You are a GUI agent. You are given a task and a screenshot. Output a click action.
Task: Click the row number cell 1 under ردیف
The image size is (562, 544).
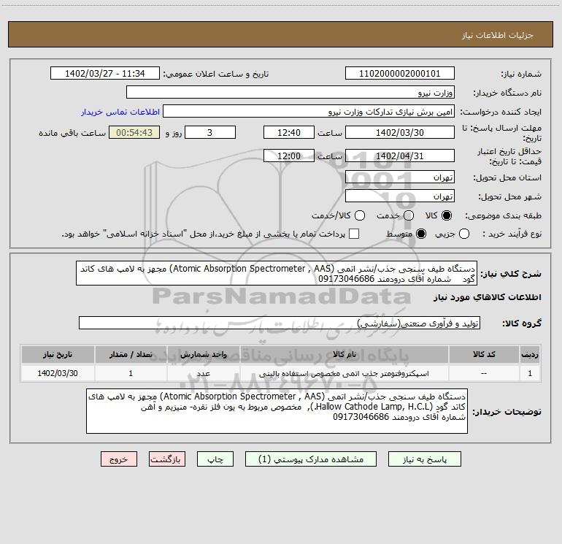point(530,373)
